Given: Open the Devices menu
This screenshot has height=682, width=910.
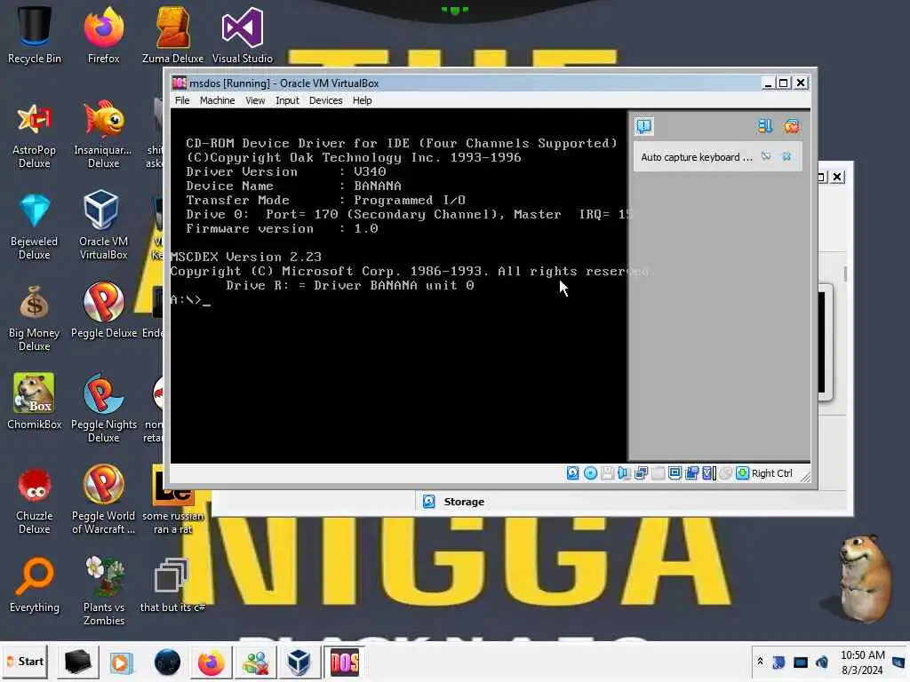Looking at the screenshot, I should coord(325,100).
